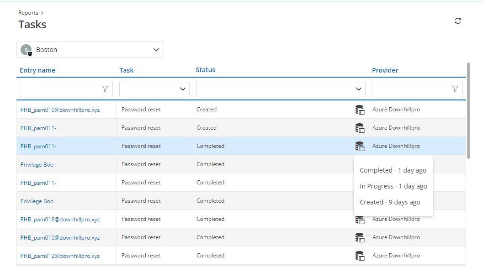Image resolution: width=483 pixels, height=267 pixels.
Task: Open the PHB_pam018@downhillpro.xyz entry link
Action: [x=60, y=220]
